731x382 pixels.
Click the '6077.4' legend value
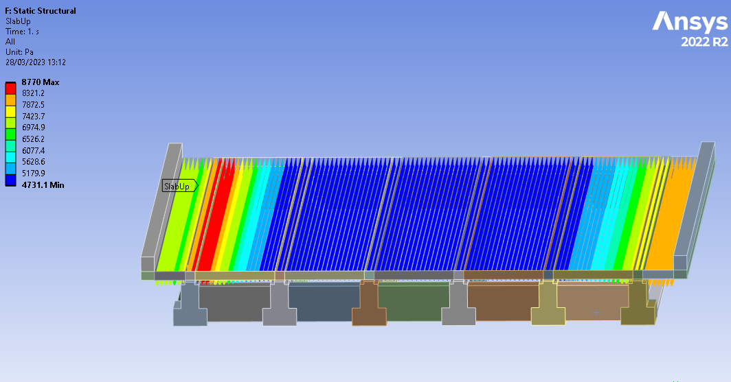(x=33, y=150)
